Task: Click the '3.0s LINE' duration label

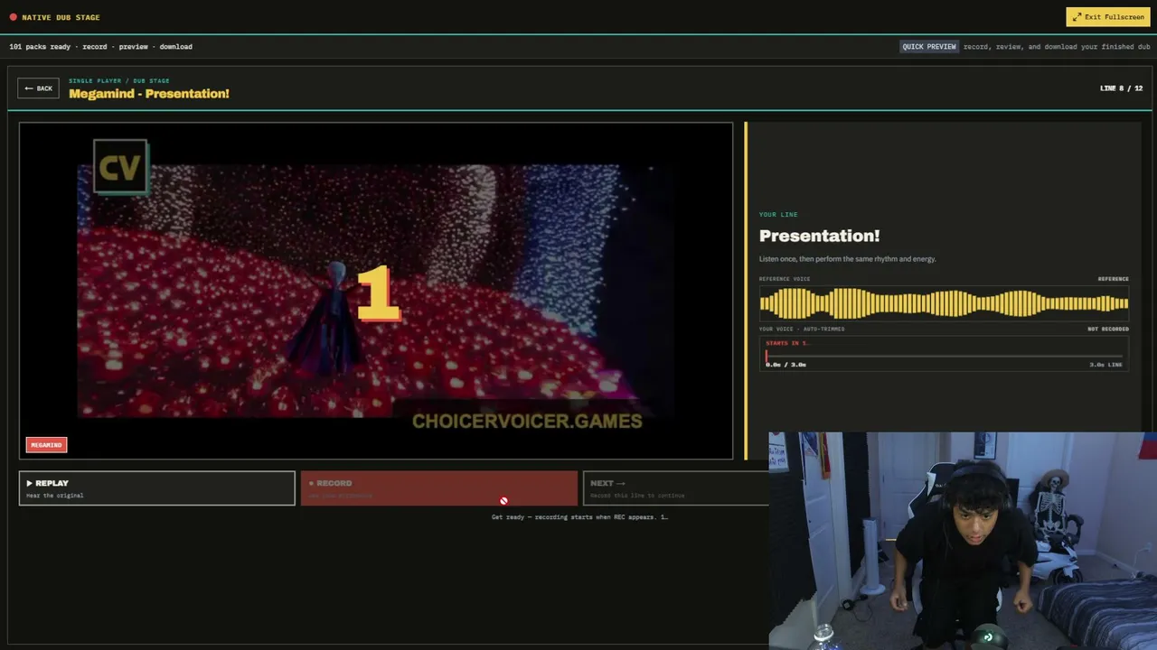Action: tap(1105, 365)
